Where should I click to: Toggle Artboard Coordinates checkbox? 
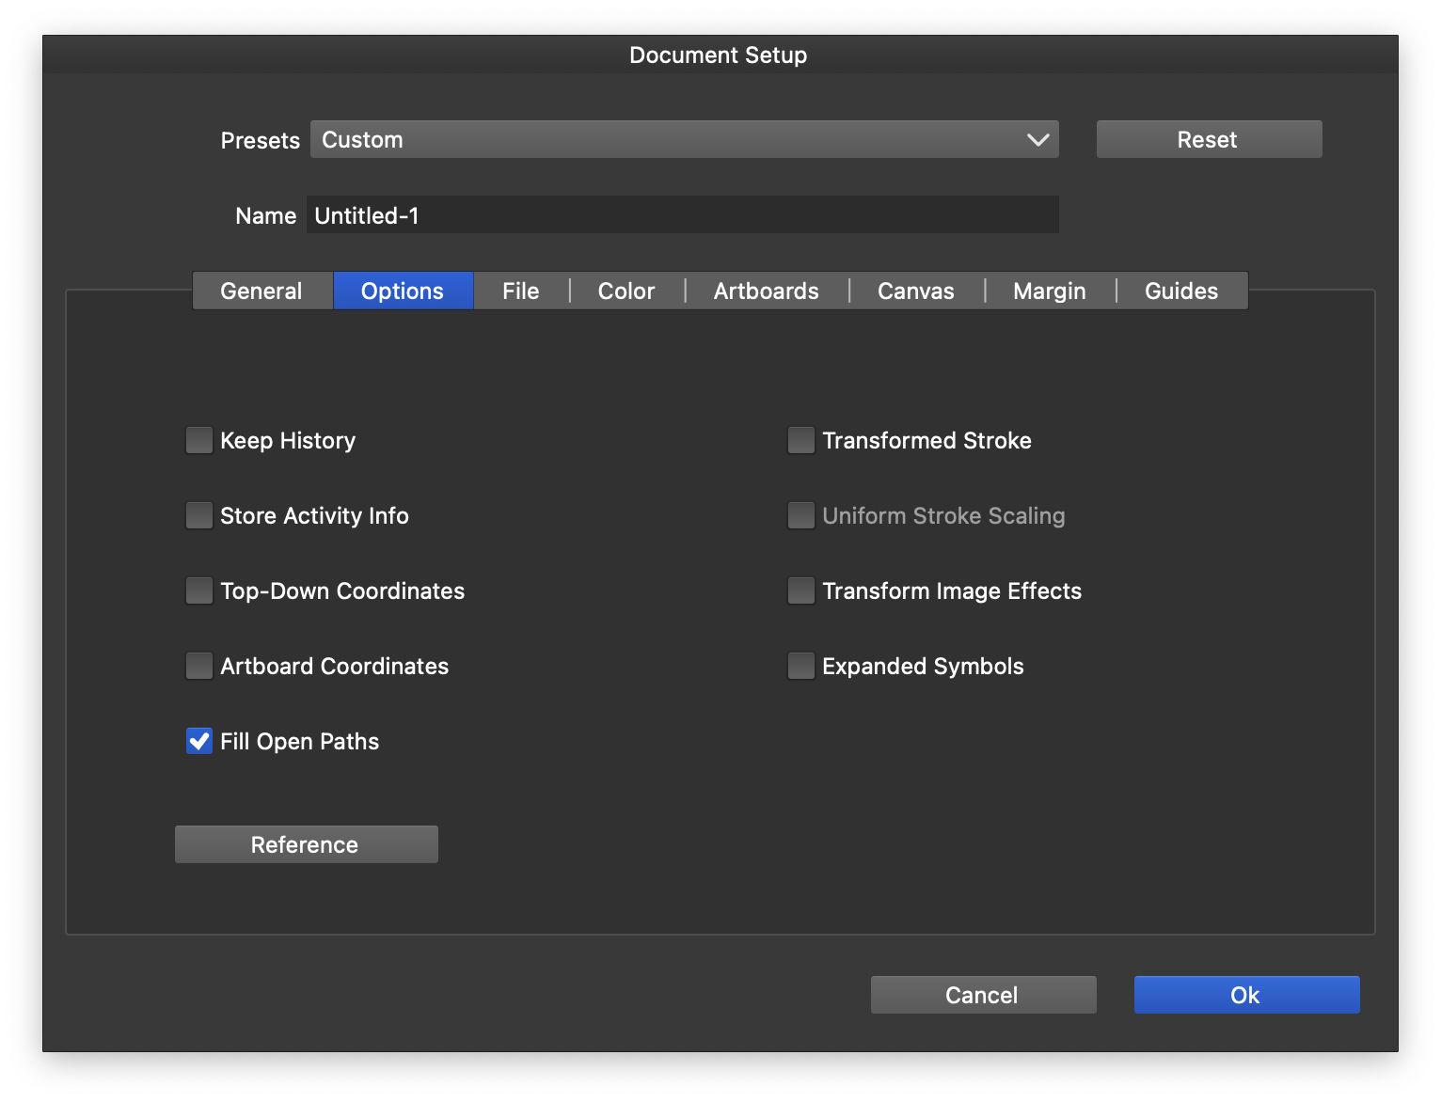199,667
